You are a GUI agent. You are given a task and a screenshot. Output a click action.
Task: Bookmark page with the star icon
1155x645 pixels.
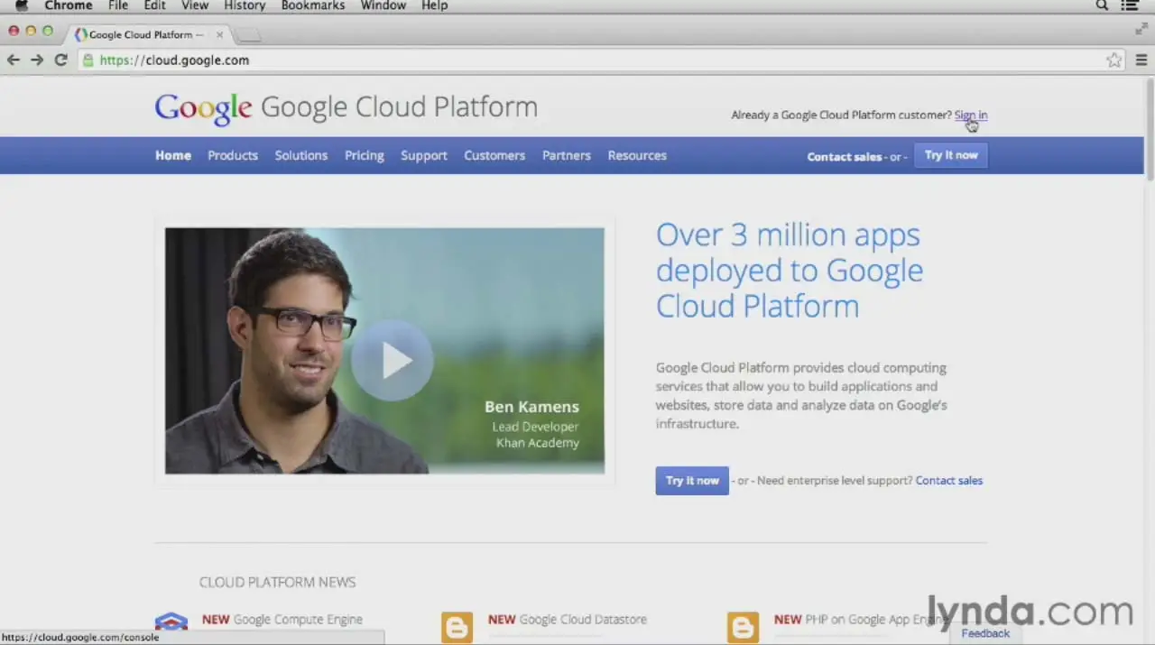[x=1114, y=60]
